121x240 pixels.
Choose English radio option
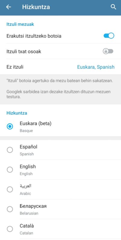coord(10,169)
